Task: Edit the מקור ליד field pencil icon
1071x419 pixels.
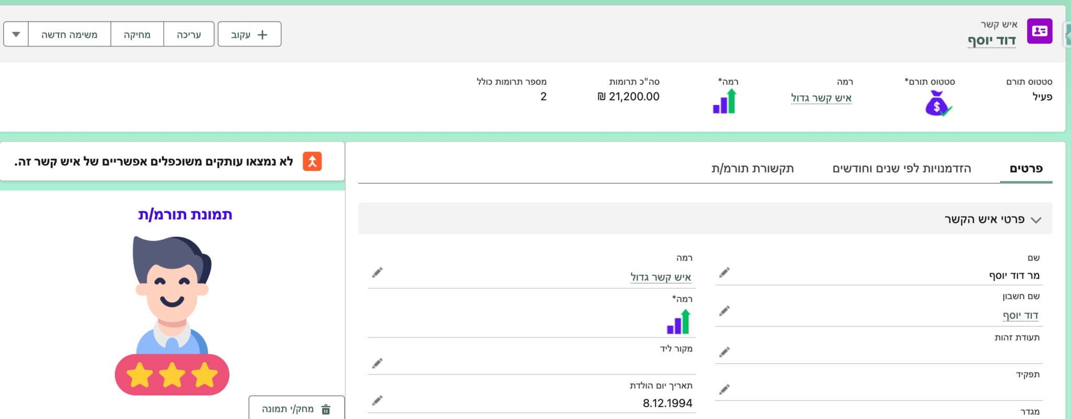Action: [377, 363]
